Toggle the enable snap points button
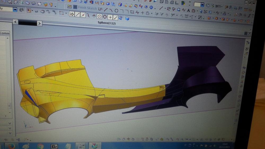 click(x=72, y=14)
